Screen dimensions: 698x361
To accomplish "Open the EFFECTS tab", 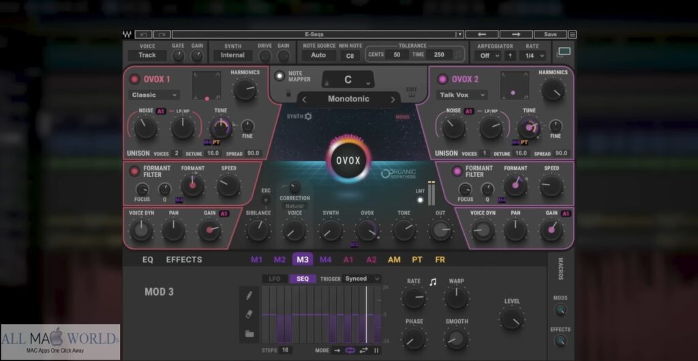I will coord(184,260).
